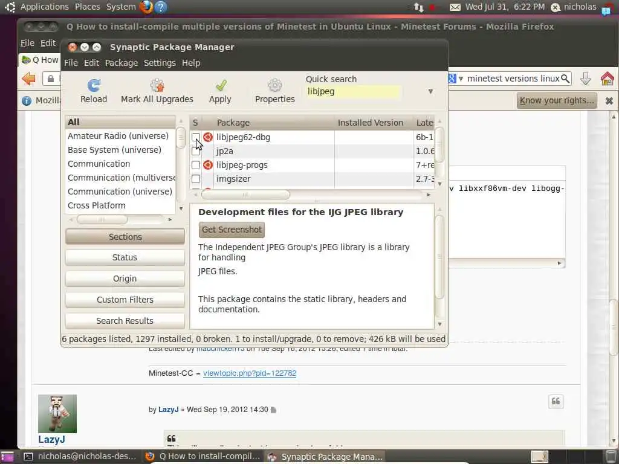
Task: Open the Synaptic Help menu
Action: pyautogui.click(x=191, y=63)
